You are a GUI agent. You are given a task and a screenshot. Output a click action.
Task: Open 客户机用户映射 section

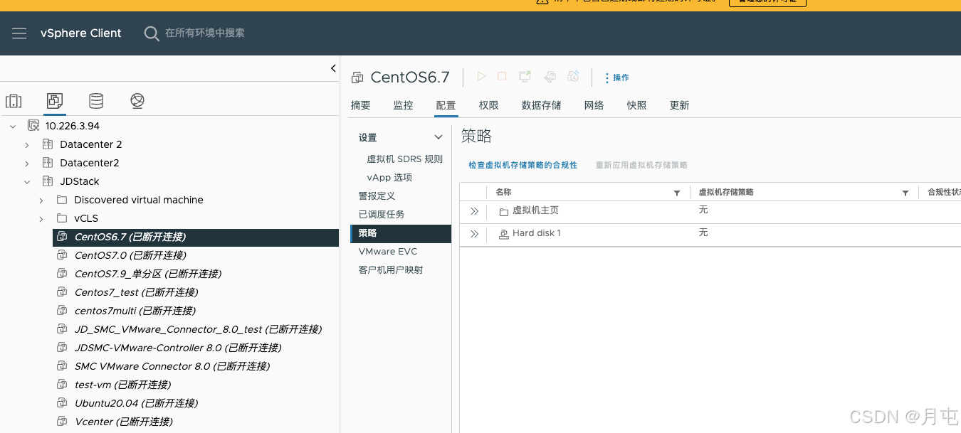(x=391, y=269)
